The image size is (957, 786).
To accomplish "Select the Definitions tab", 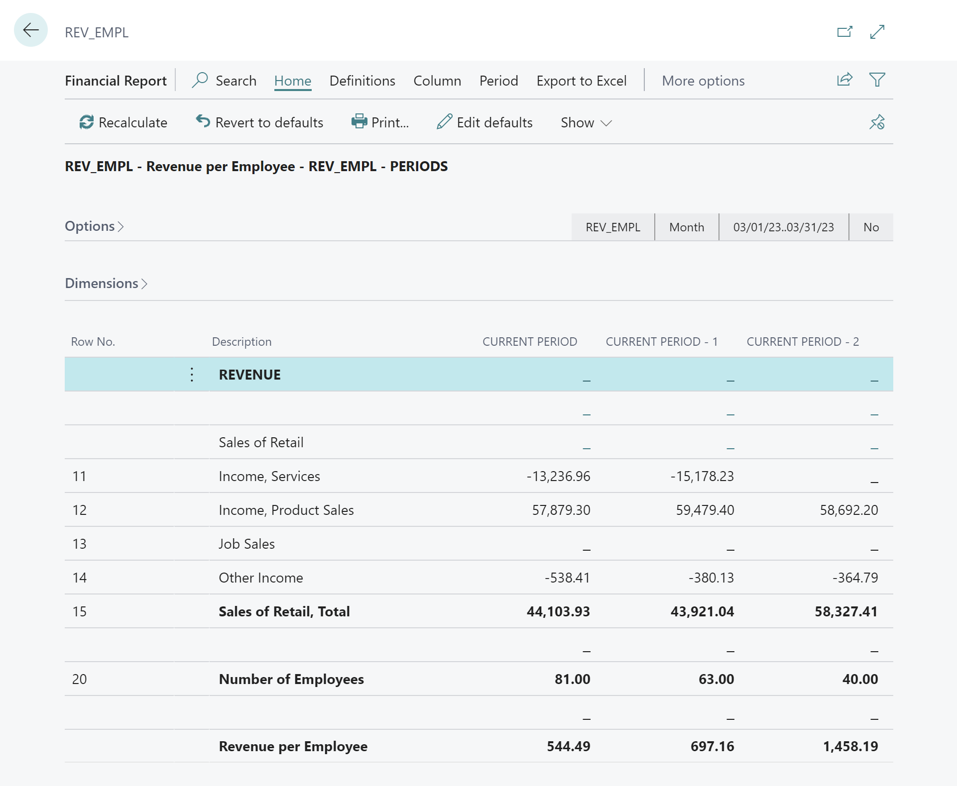I will tap(361, 80).
